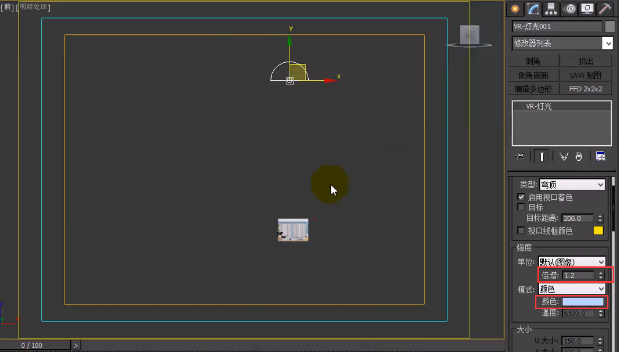Click Remove Modifier from stack icon
The image size is (619, 352).
coord(579,156)
